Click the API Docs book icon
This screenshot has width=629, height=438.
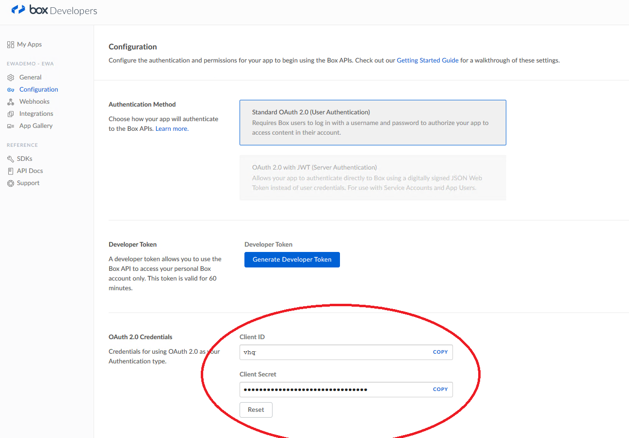[x=11, y=171]
